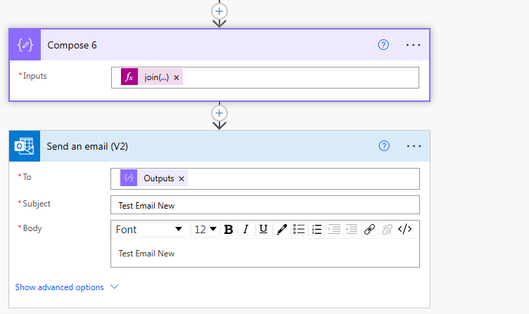The width and height of the screenshot is (529, 314).
Task: Click the Outlook Send an email icon
Action: (25, 146)
